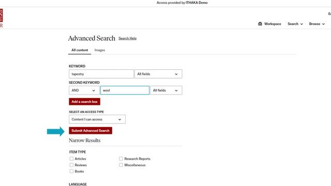Switch to the Images tab

(x=100, y=50)
